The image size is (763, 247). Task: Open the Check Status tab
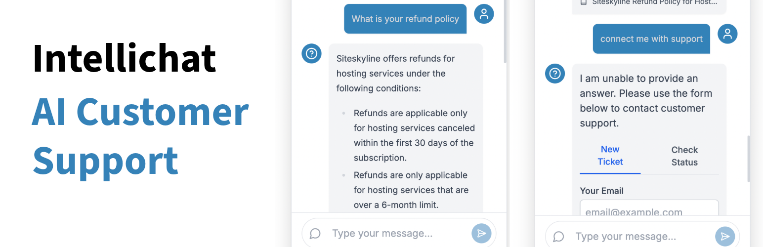684,156
